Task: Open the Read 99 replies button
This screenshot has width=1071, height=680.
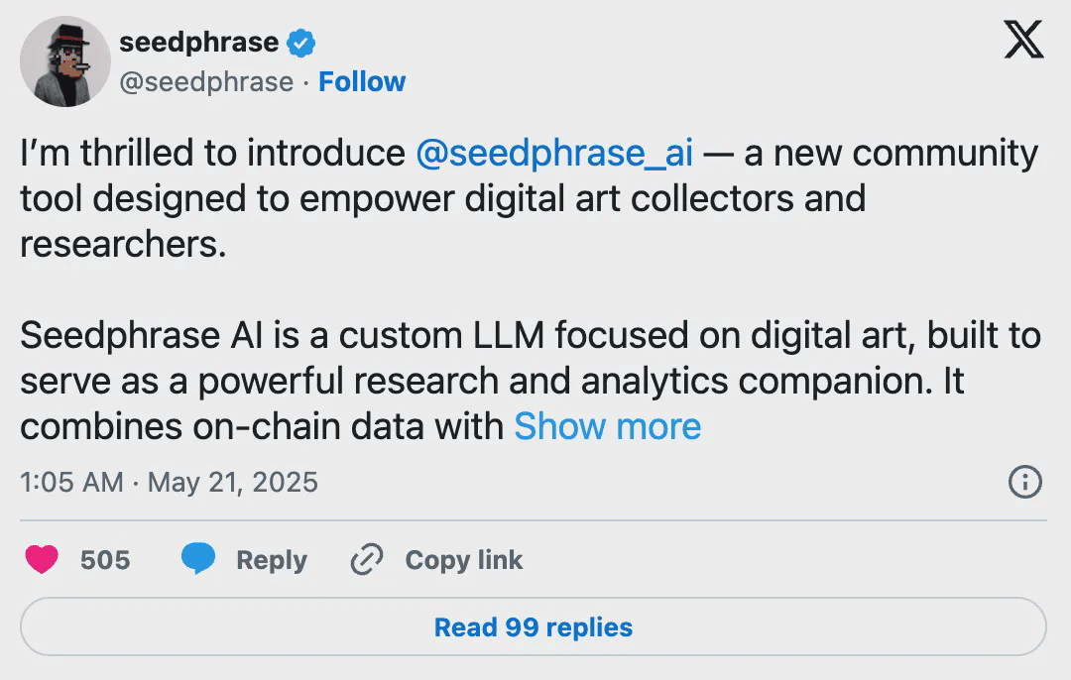Action: coord(534,627)
